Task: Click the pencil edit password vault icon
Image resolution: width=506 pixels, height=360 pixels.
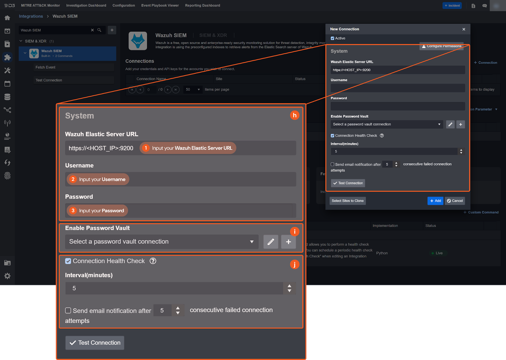Action: tap(450, 125)
